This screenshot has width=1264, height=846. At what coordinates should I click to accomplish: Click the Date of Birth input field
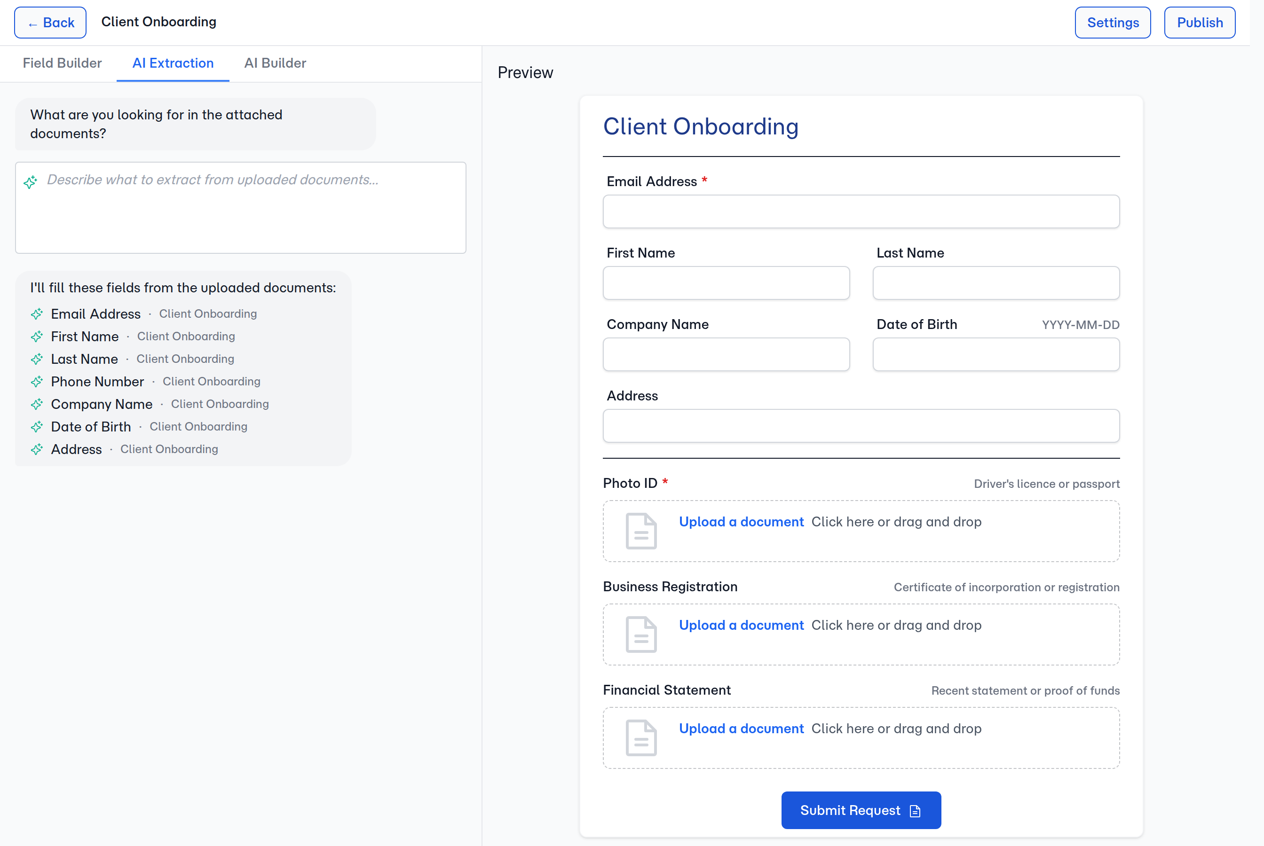pos(996,354)
